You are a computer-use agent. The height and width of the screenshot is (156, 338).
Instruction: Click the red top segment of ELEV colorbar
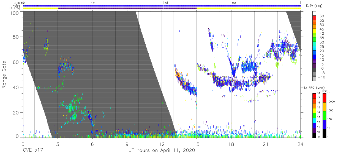(314, 18)
